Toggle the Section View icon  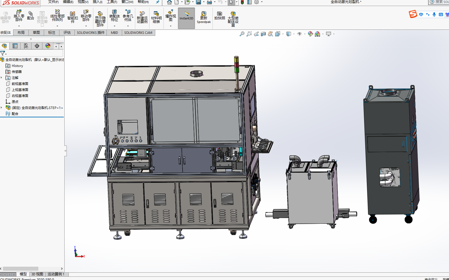point(263,34)
